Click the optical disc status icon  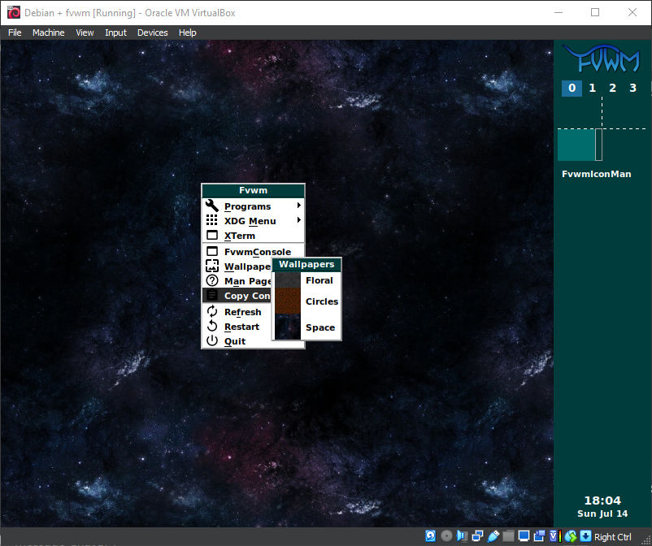[446, 536]
